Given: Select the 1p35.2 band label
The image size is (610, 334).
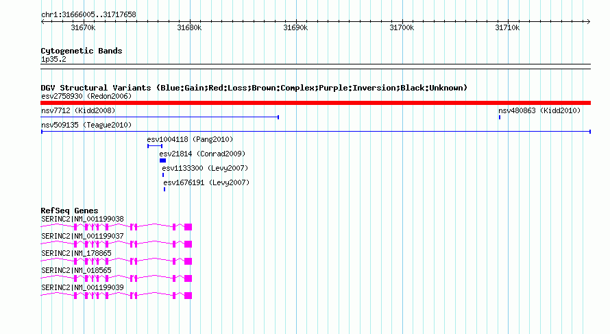Looking at the screenshot, I should [x=53, y=60].
